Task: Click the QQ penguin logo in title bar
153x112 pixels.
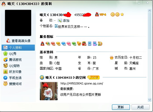Action: (4, 4)
